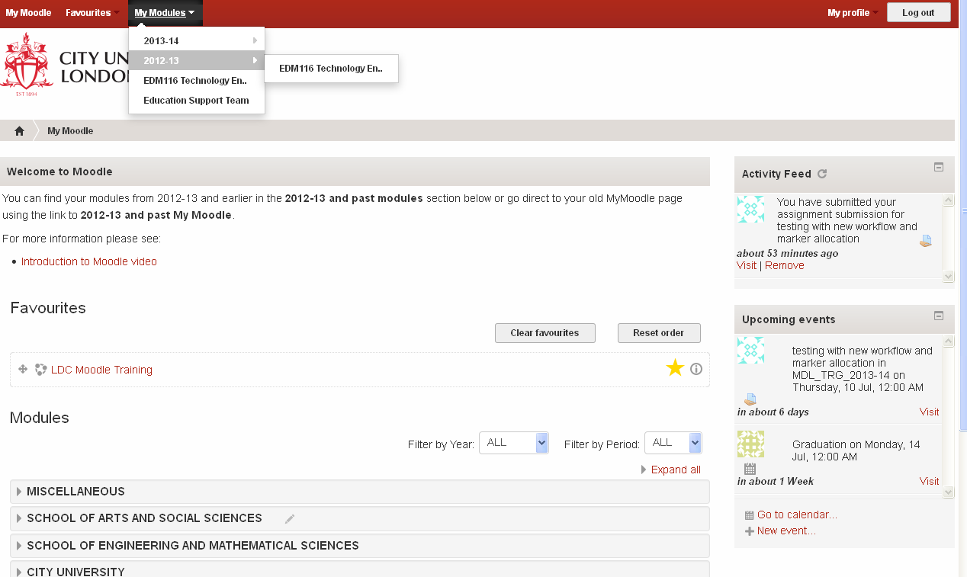This screenshot has width=967, height=577.
Task: Expand School of Engineering and Mathematical Sciences
Action: click(x=360, y=546)
